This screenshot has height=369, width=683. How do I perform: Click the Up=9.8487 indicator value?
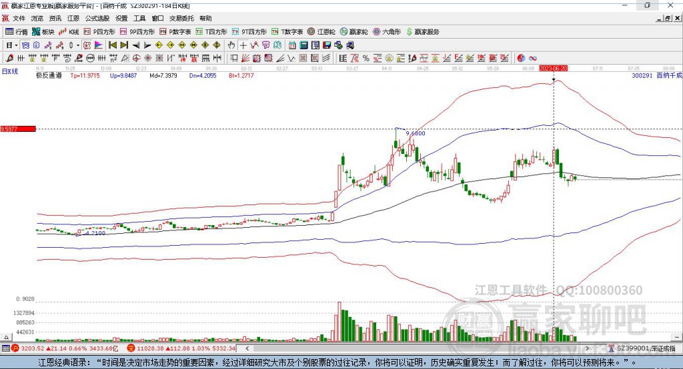point(123,75)
